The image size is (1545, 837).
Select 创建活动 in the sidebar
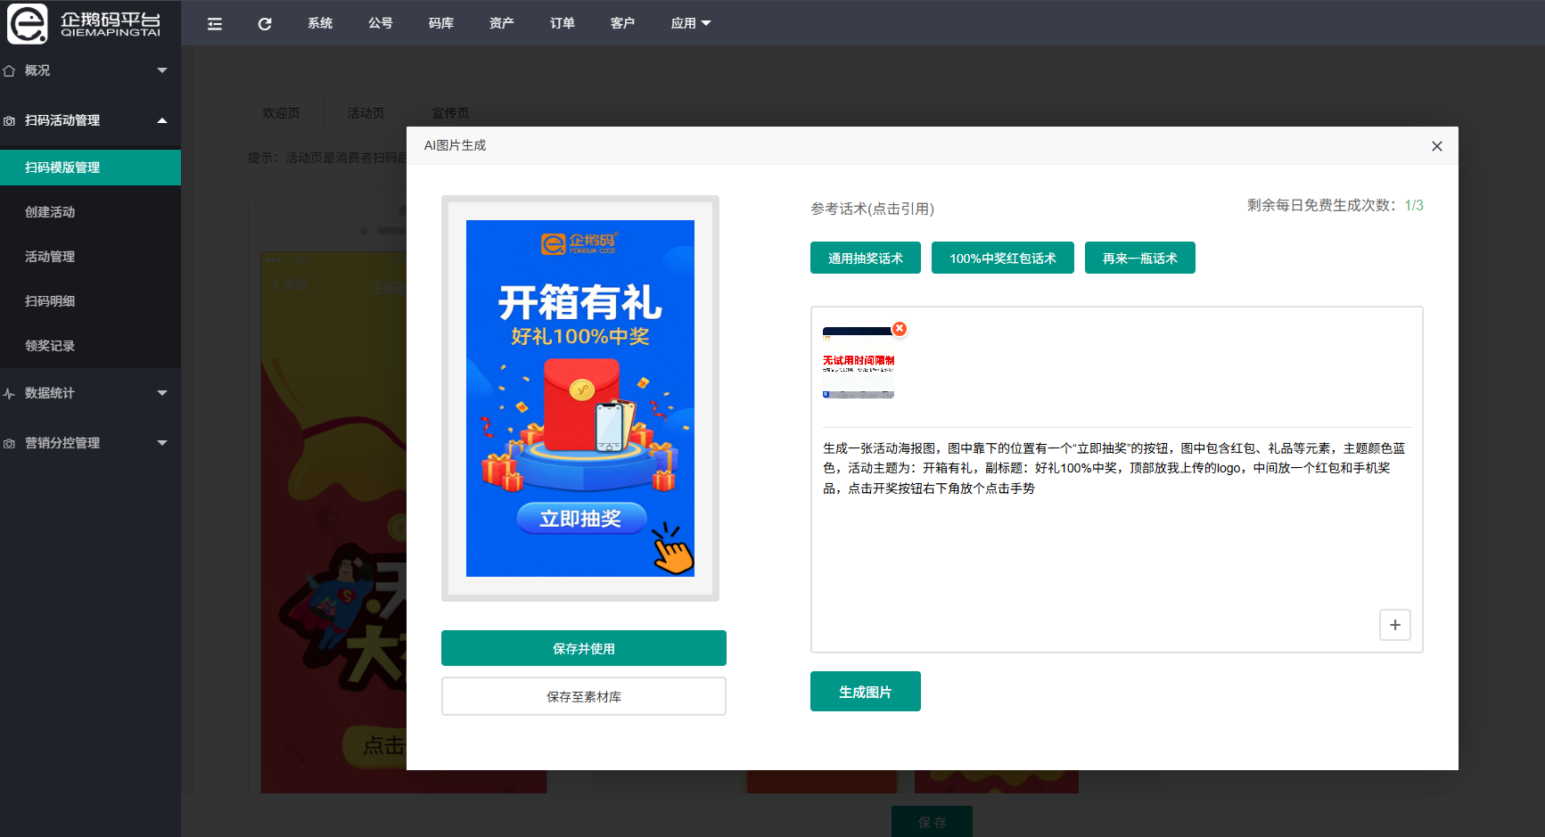(x=50, y=212)
